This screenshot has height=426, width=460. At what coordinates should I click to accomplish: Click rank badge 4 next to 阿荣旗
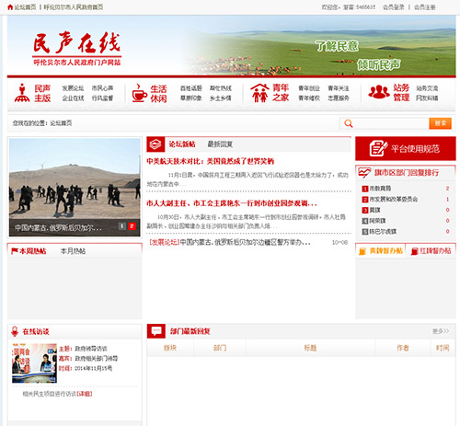[x=365, y=221]
